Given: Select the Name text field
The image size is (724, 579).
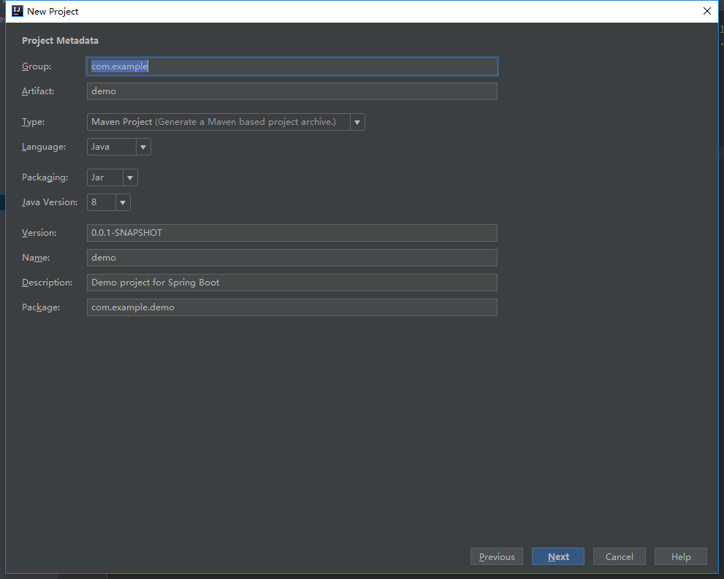Looking at the screenshot, I should [291, 258].
